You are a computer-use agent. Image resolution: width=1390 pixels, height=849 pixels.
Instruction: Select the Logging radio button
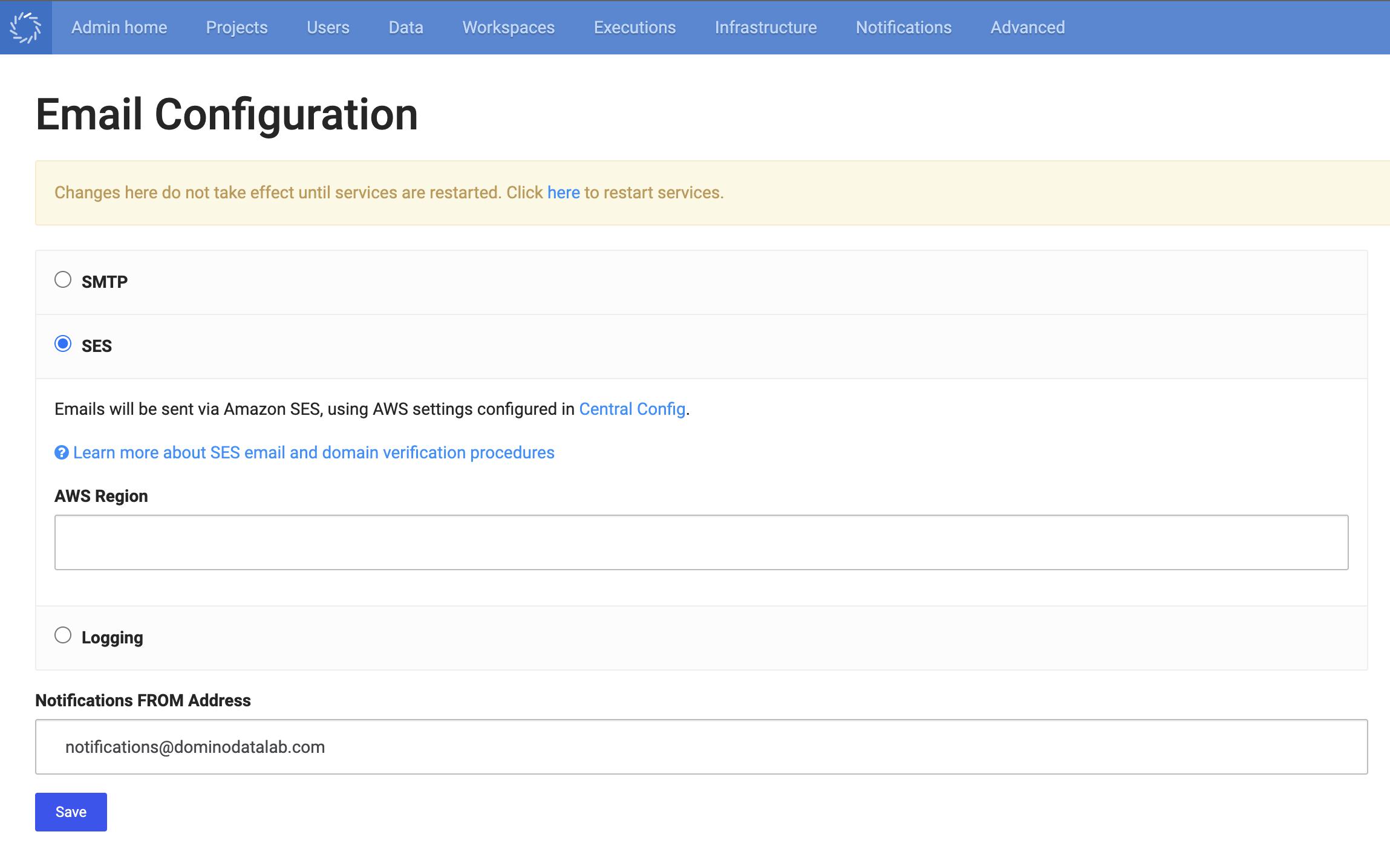pyautogui.click(x=63, y=635)
